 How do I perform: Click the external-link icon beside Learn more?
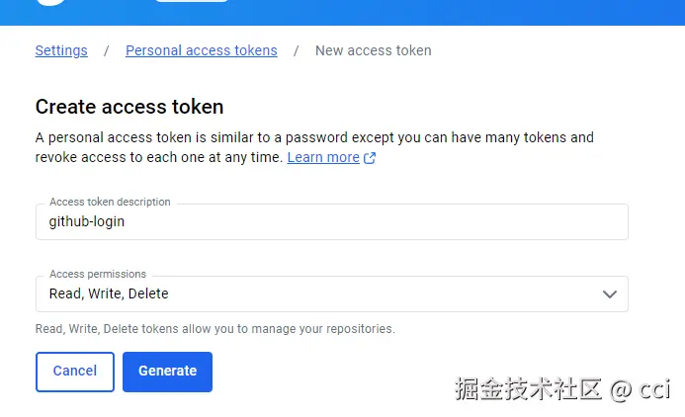pyautogui.click(x=370, y=158)
